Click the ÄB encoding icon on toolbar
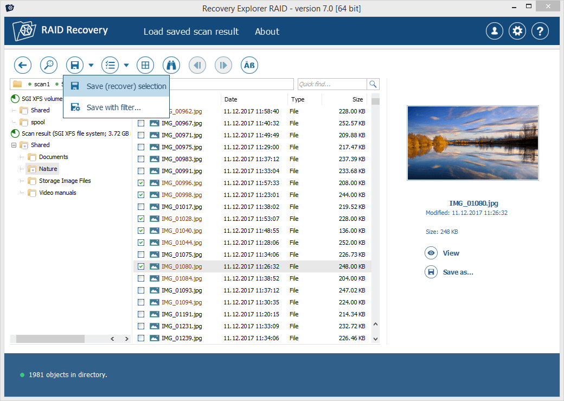The height and width of the screenshot is (401, 564). (x=249, y=65)
